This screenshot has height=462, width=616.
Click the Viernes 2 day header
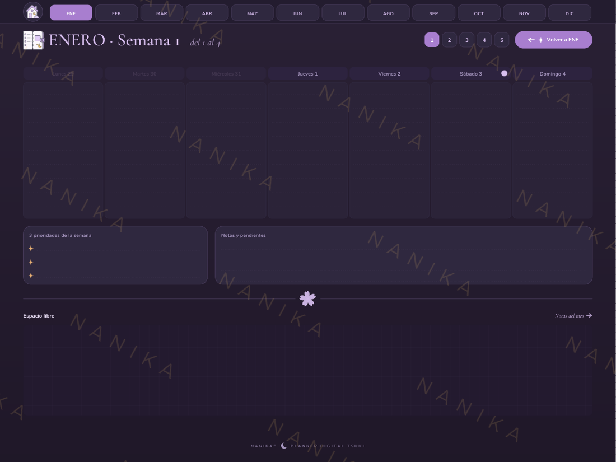click(x=389, y=73)
